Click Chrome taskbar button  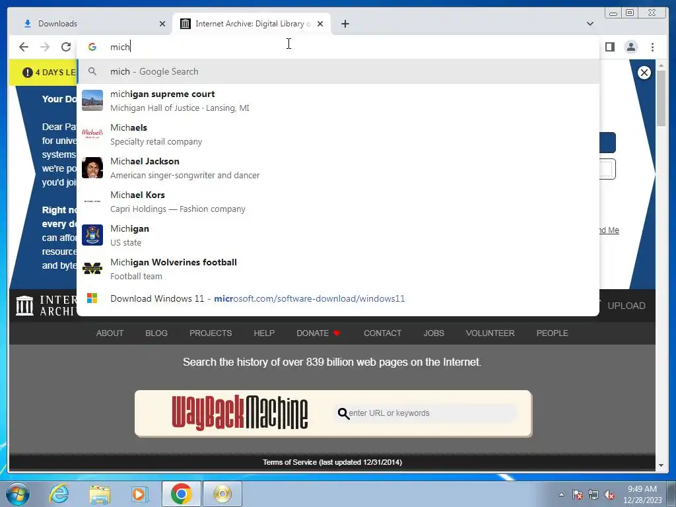[x=181, y=494]
